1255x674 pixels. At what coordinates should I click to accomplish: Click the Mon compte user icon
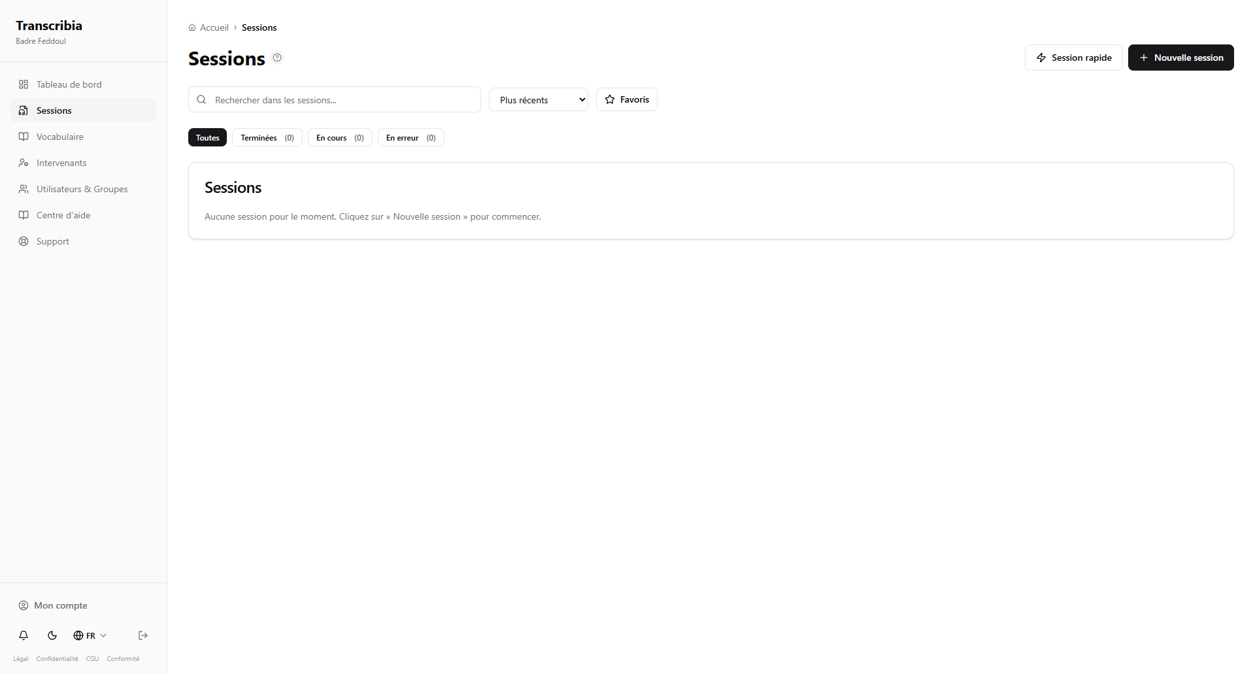pyautogui.click(x=24, y=605)
